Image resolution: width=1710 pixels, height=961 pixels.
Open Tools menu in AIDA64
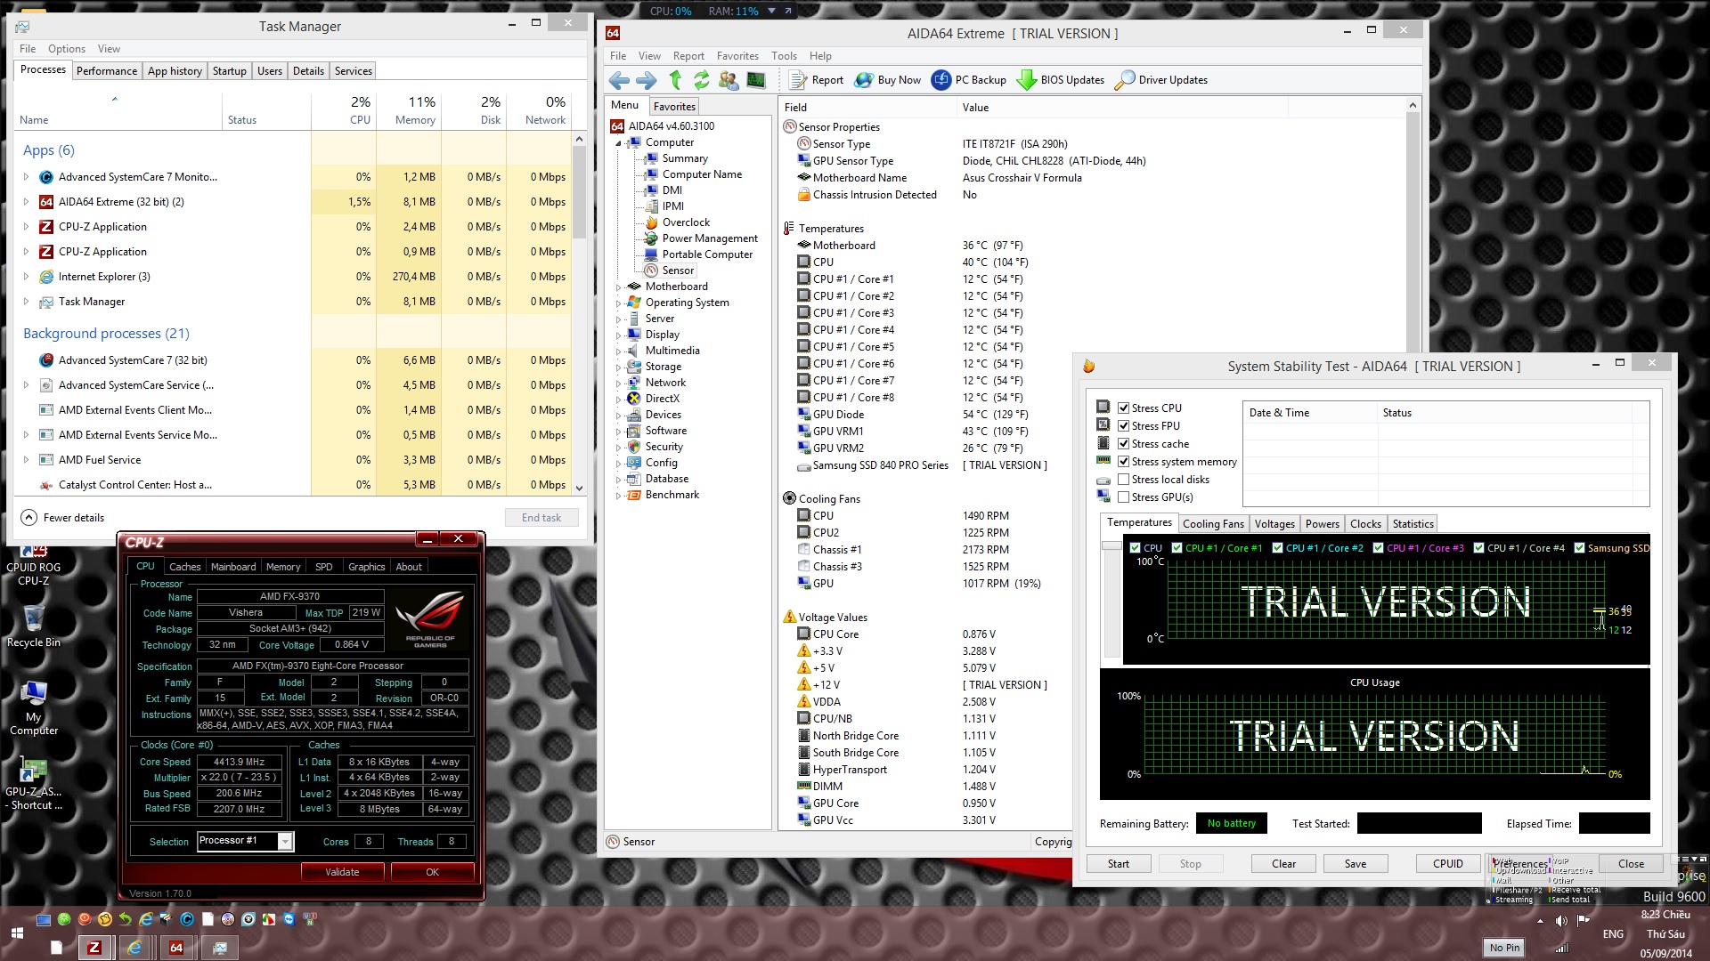(784, 56)
